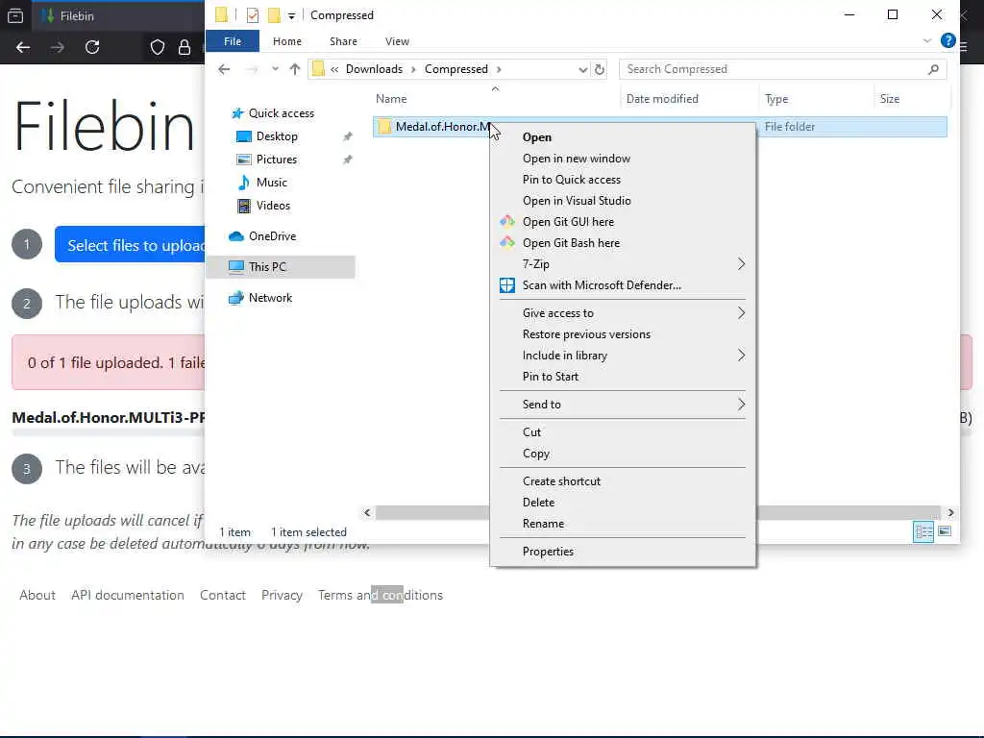Switch to details view layout icon
Viewport: 984px width, 738px height.
(x=923, y=531)
